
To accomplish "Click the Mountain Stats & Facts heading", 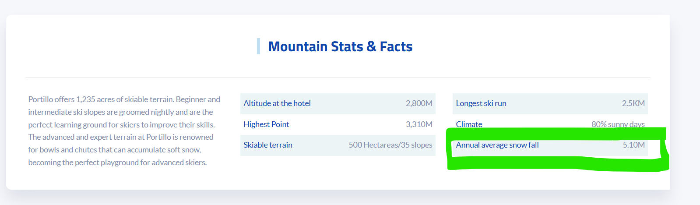I will (x=340, y=46).
